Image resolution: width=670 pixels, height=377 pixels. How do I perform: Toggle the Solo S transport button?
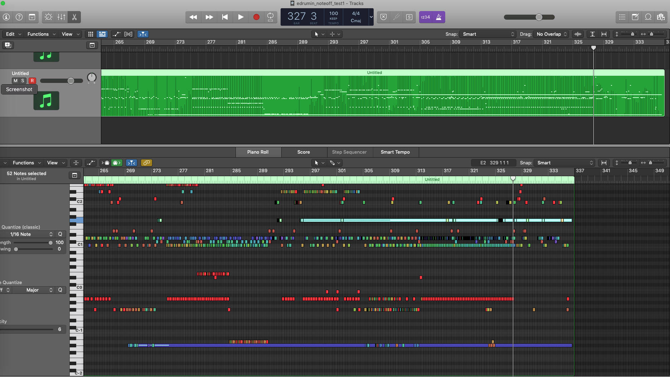click(409, 17)
